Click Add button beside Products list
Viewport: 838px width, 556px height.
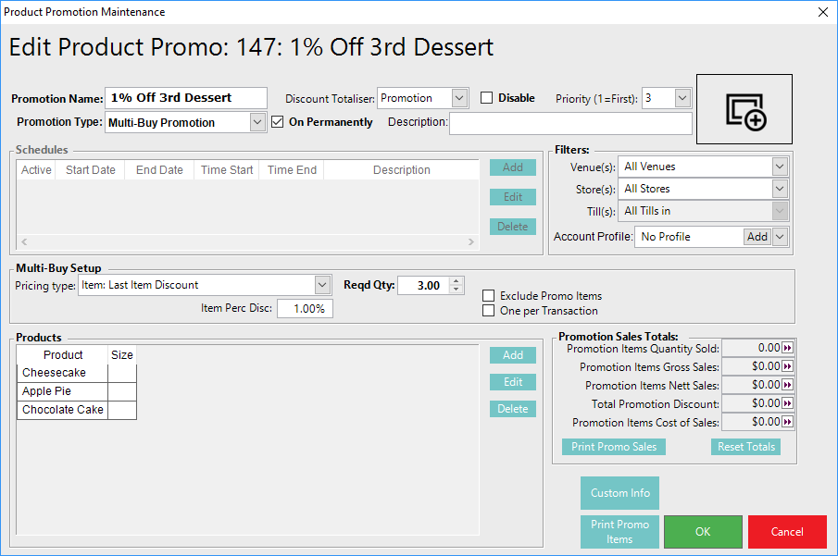point(513,355)
